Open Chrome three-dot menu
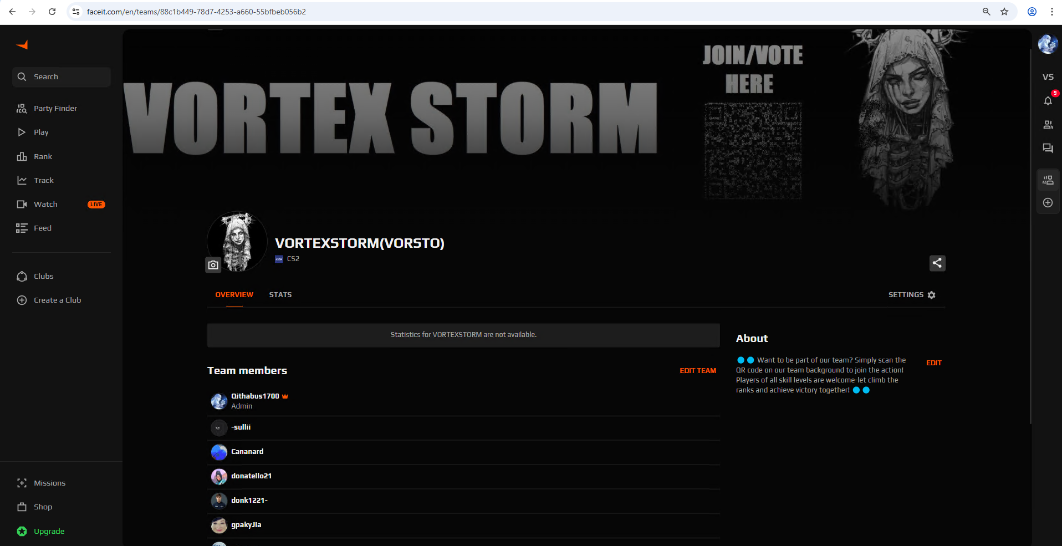The height and width of the screenshot is (546, 1062). coord(1052,12)
